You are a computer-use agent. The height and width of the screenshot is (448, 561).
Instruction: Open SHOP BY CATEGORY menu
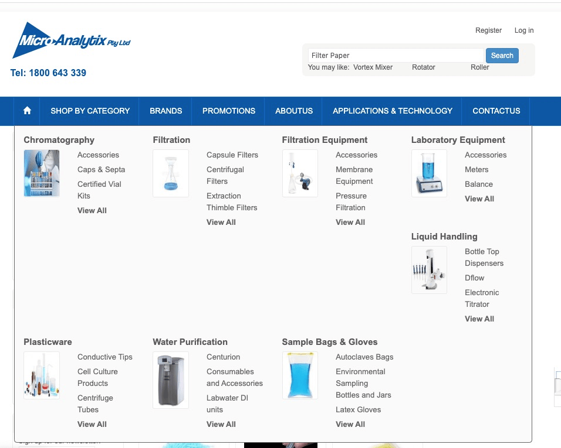90,111
